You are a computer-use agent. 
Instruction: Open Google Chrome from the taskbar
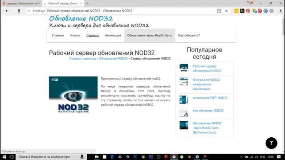pos(143,157)
